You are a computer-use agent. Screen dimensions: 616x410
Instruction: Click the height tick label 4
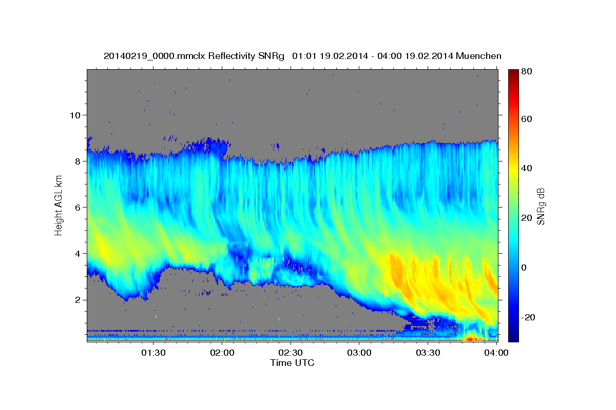[77, 253]
